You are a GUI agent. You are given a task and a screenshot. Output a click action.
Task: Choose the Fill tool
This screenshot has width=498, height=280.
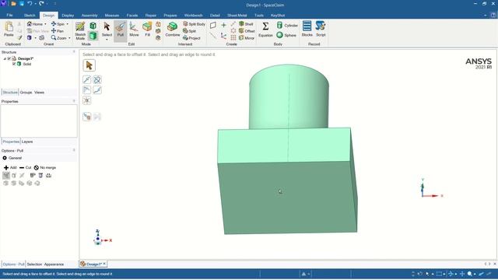[x=147, y=30]
